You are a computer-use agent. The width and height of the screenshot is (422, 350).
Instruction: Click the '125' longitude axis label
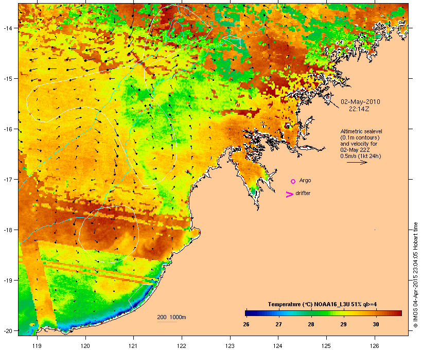326,346
